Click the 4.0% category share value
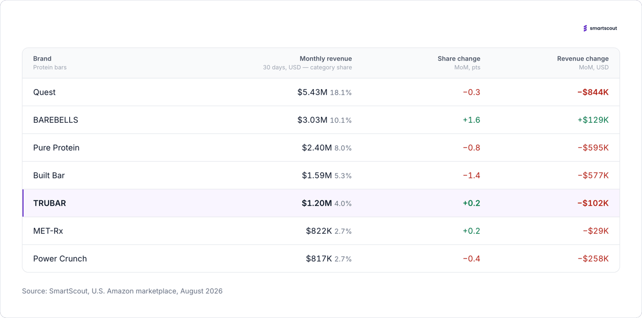 343,204
